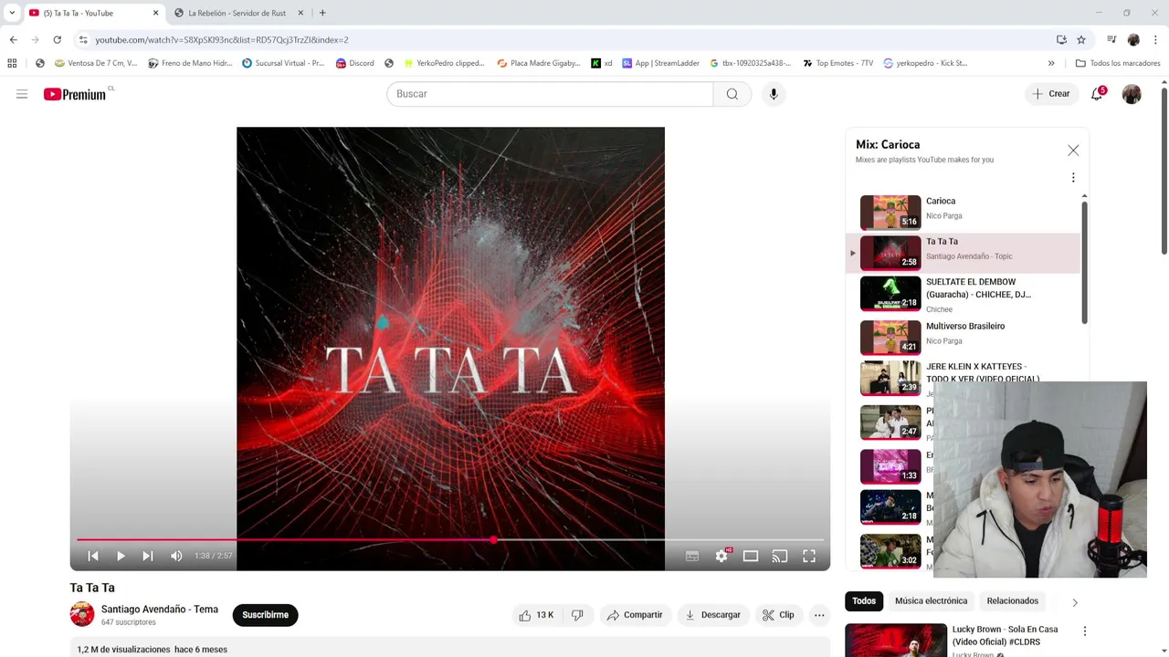This screenshot has width=1169, height=657.
Task: Open Chrome three-dot menu
Action: click(x=1155, y=40)
